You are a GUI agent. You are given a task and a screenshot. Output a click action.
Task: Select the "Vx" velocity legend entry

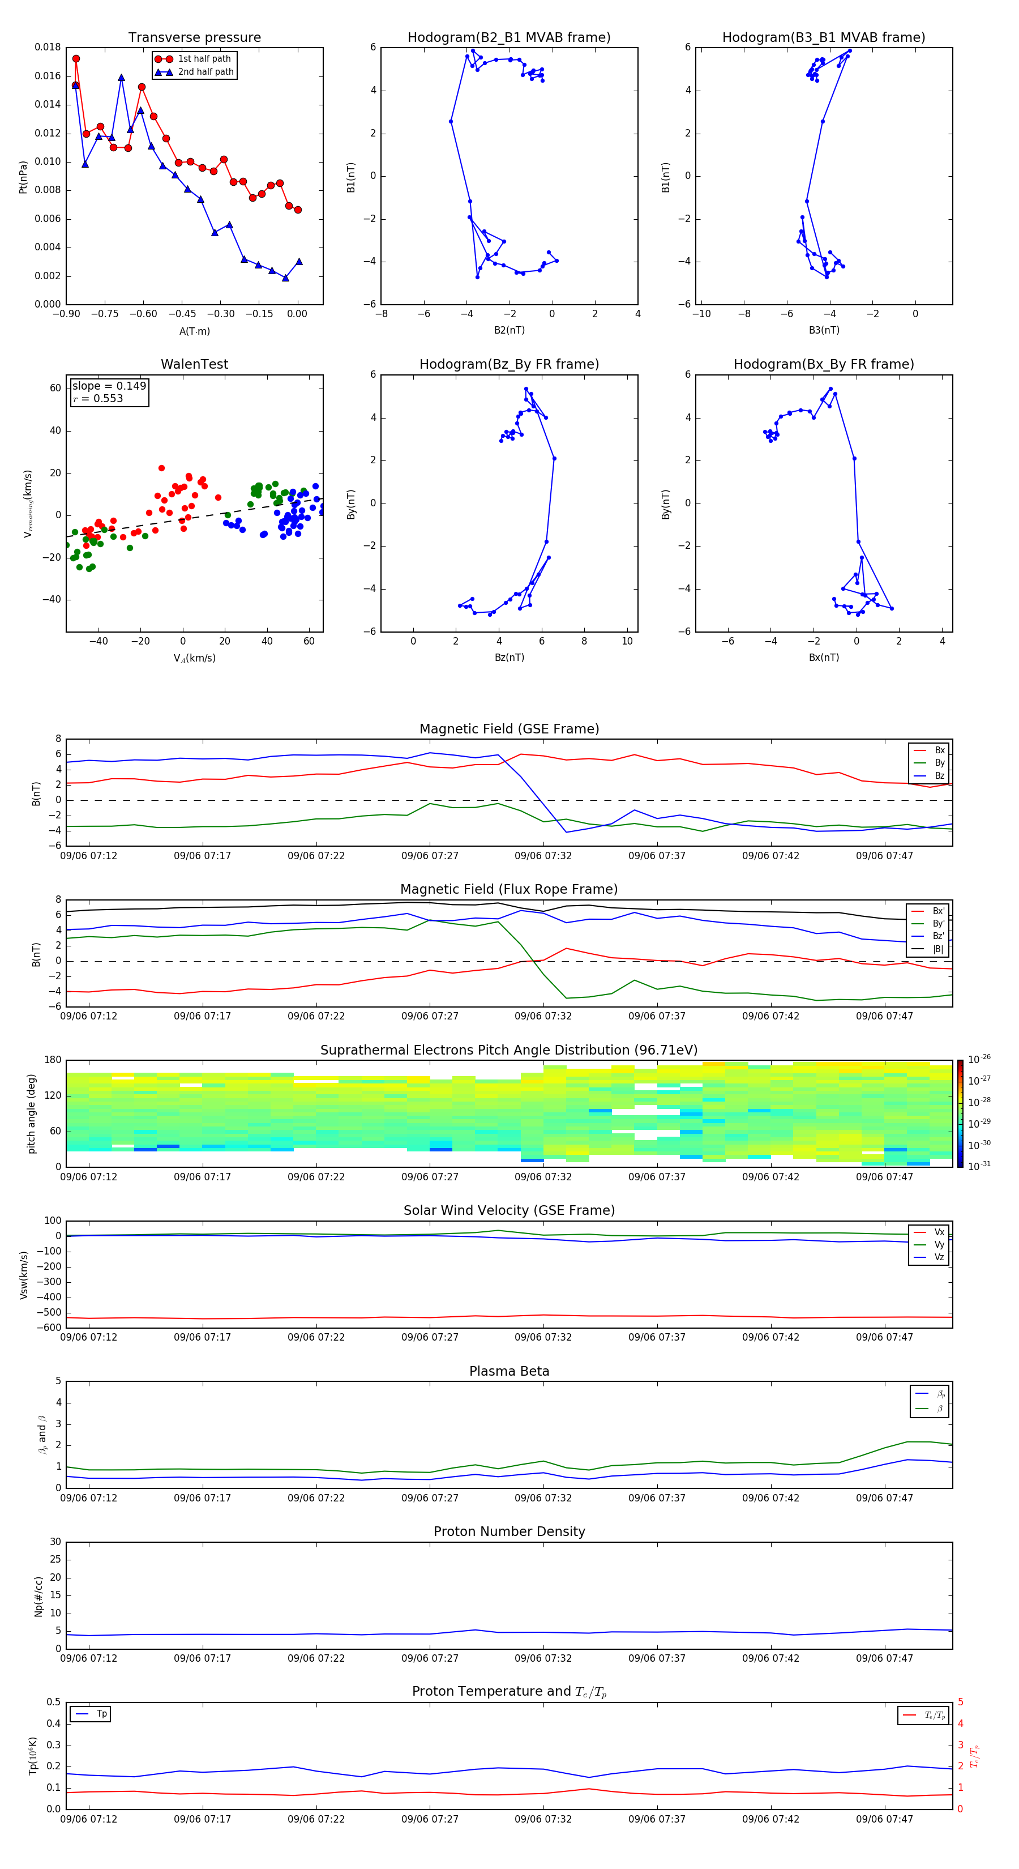click(x=929, y=1232)
